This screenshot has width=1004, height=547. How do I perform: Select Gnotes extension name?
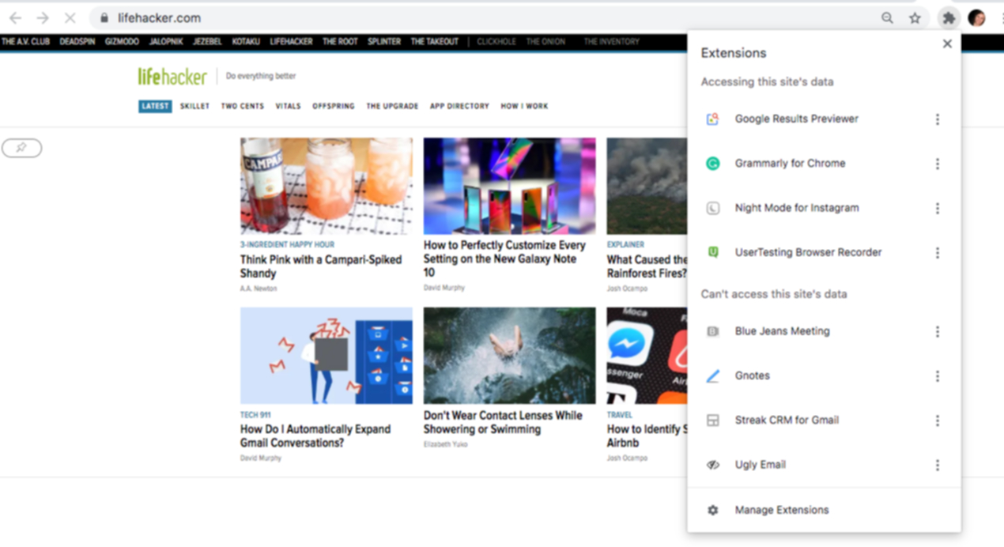[752, 375]
